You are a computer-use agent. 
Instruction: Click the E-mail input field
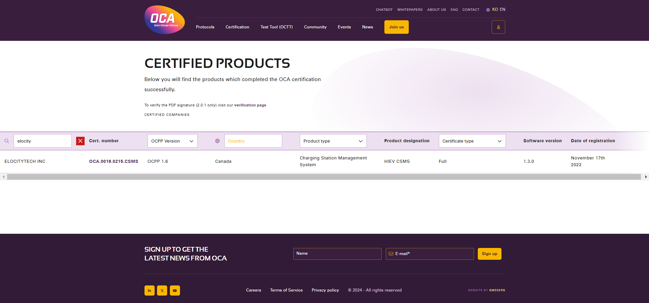click(430, 254)
